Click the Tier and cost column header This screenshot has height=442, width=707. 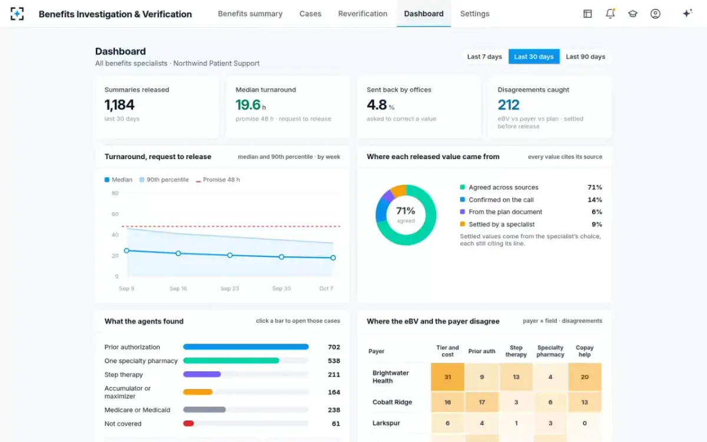coord(448,351)
